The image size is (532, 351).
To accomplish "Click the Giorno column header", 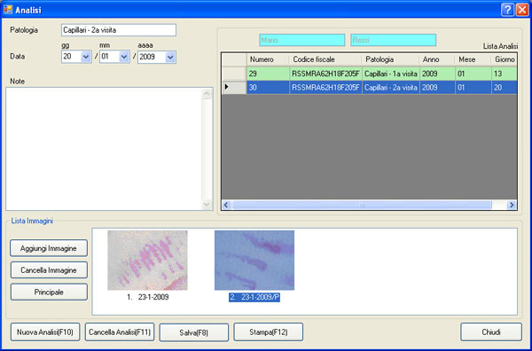I will pyautogui.click(x=505, y=59).
